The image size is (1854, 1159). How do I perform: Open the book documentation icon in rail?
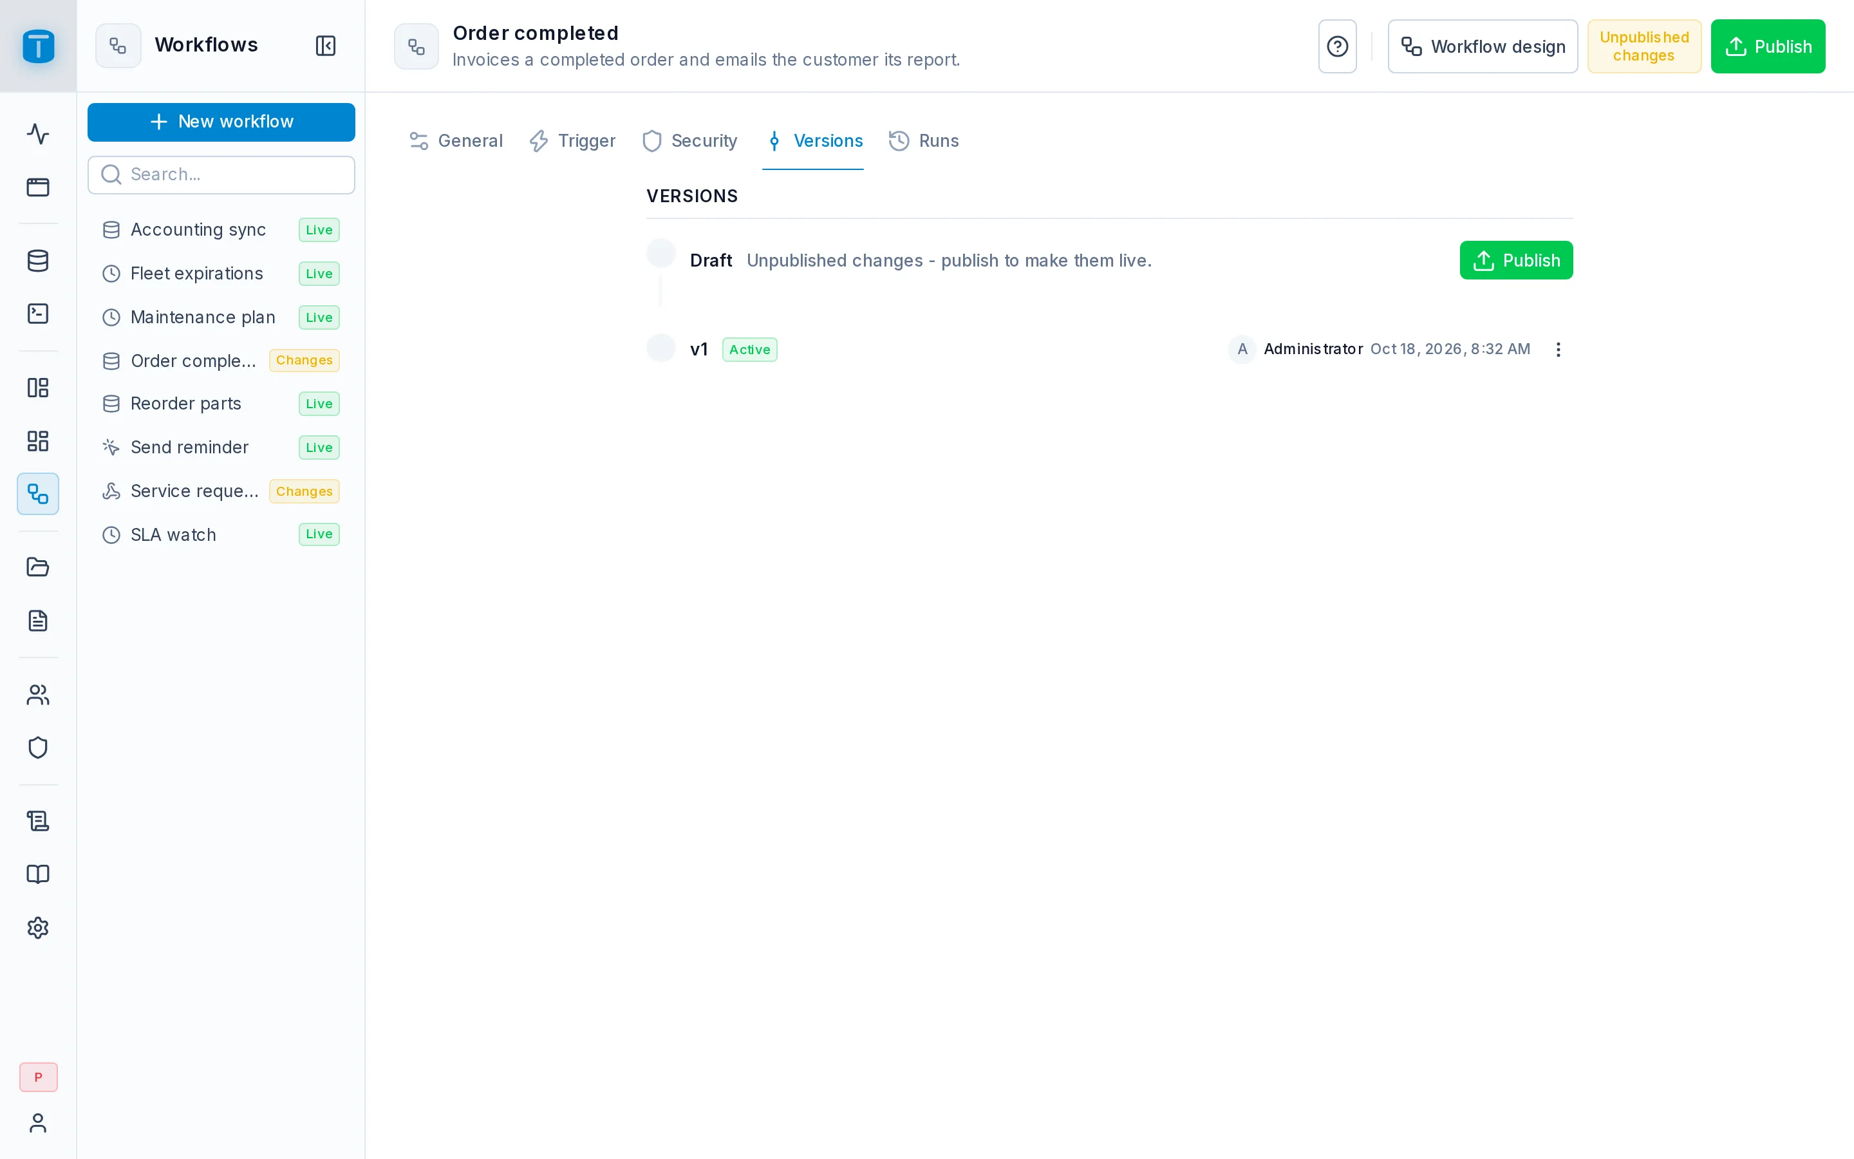pos(39,874)
